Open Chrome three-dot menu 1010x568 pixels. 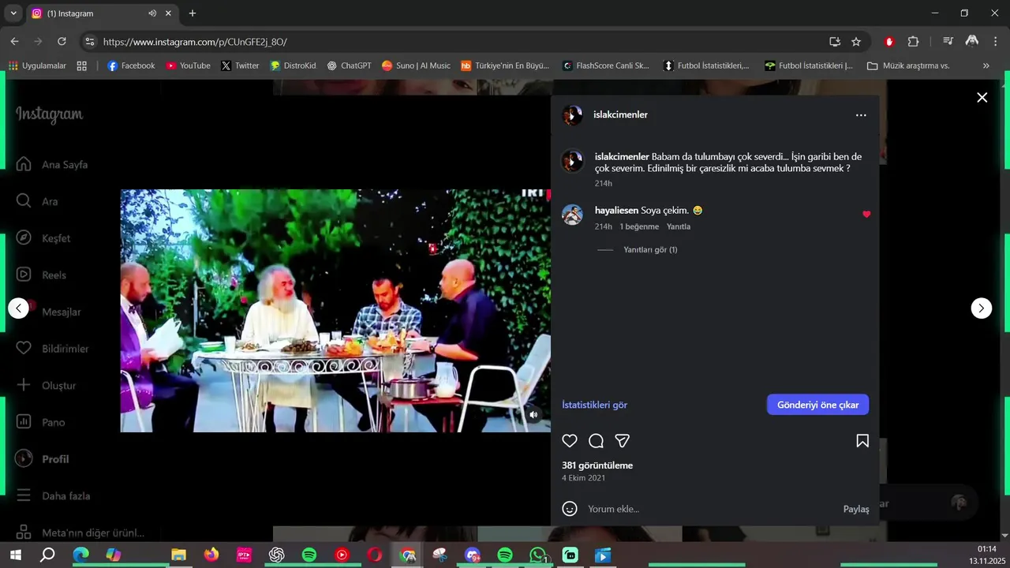tap(995, 41)
